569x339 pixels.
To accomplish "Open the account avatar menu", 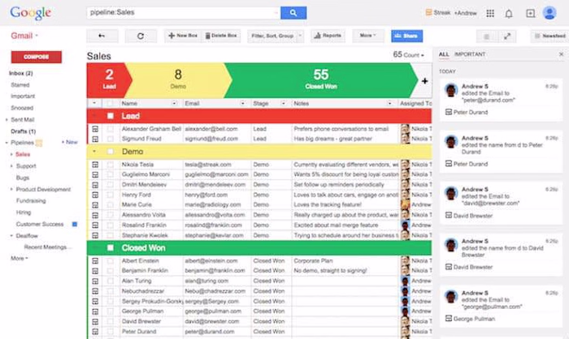I will pyautogui.click(x=549, y=13).
